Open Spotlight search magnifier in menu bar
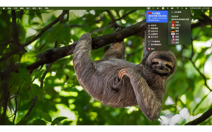This screenshot has height=132, width=212. pyautogui.click(x=182, y=8)
